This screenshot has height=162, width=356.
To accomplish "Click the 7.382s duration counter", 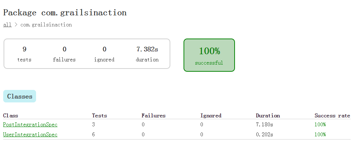I will pos(147,54).
